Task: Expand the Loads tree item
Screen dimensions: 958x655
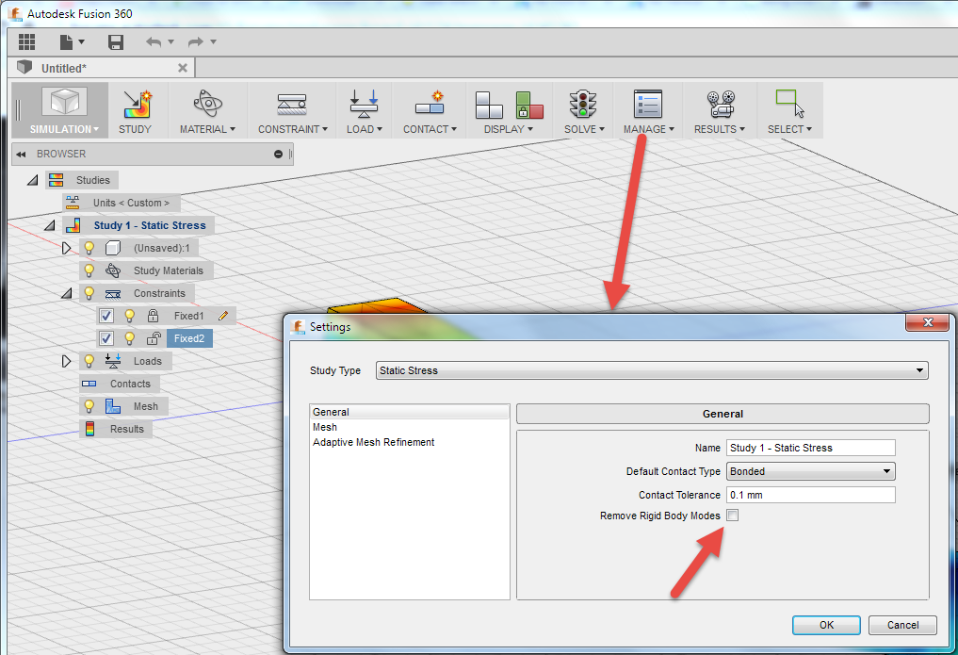Action: [66, 361]
